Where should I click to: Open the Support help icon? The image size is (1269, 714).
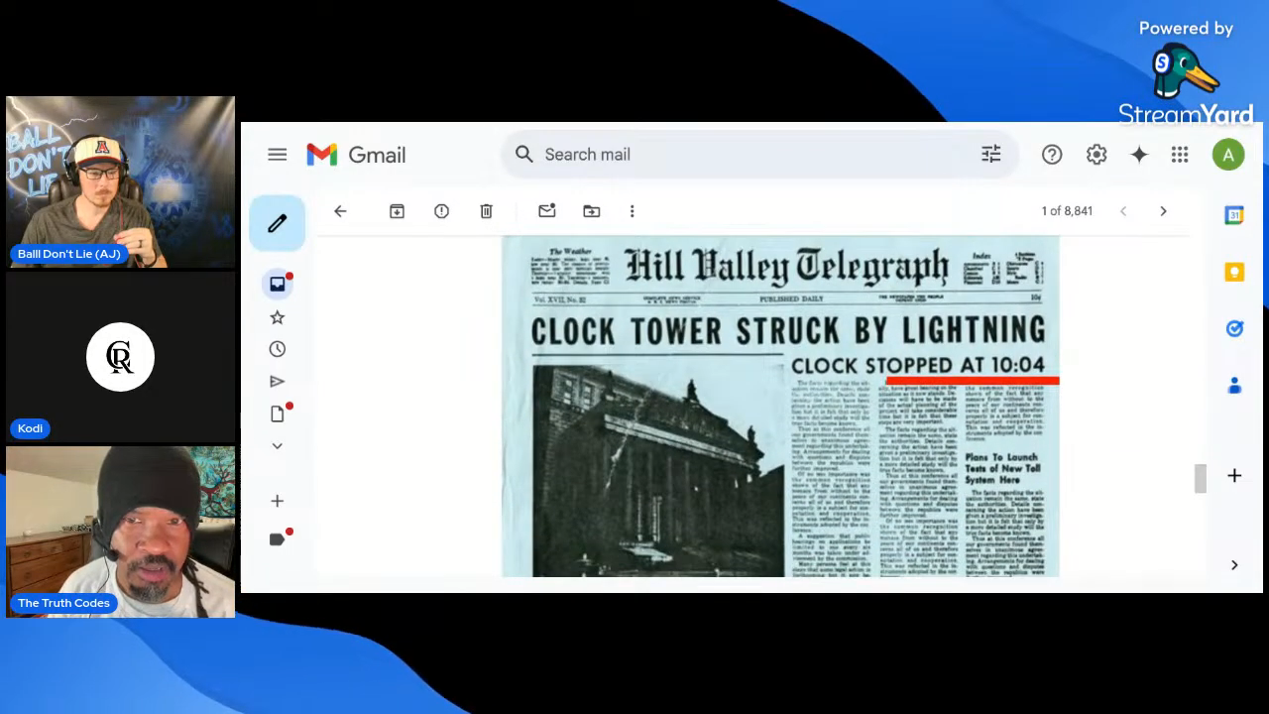(x=1052, y=155)
